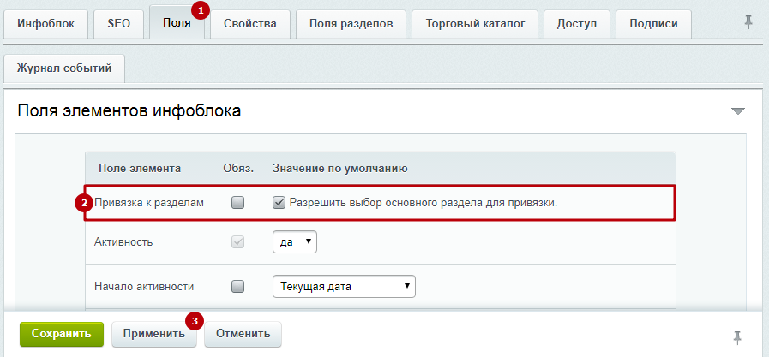Open the Поля разделов tab

(x=351, y=23)
